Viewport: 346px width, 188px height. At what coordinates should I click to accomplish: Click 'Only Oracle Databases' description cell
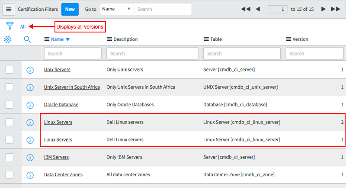(130, 104)
